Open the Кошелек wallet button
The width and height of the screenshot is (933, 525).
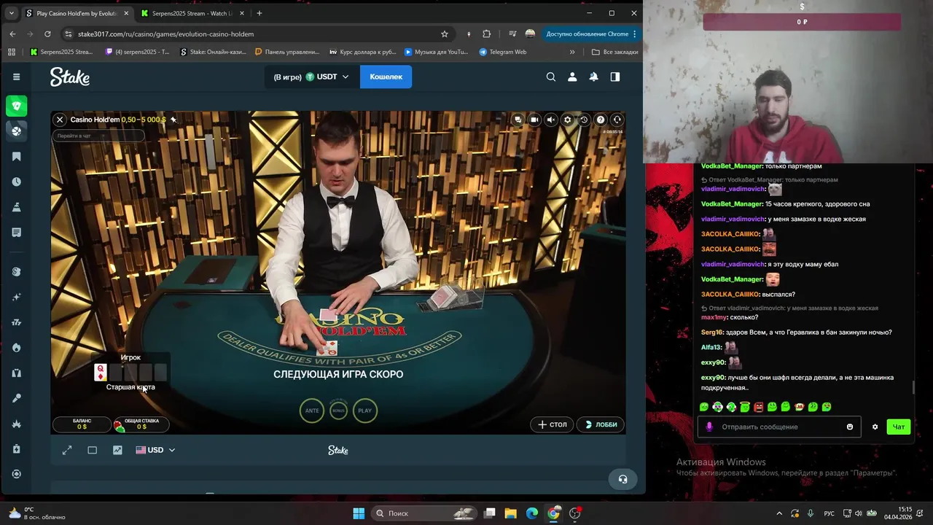click(x=386, y=77)
